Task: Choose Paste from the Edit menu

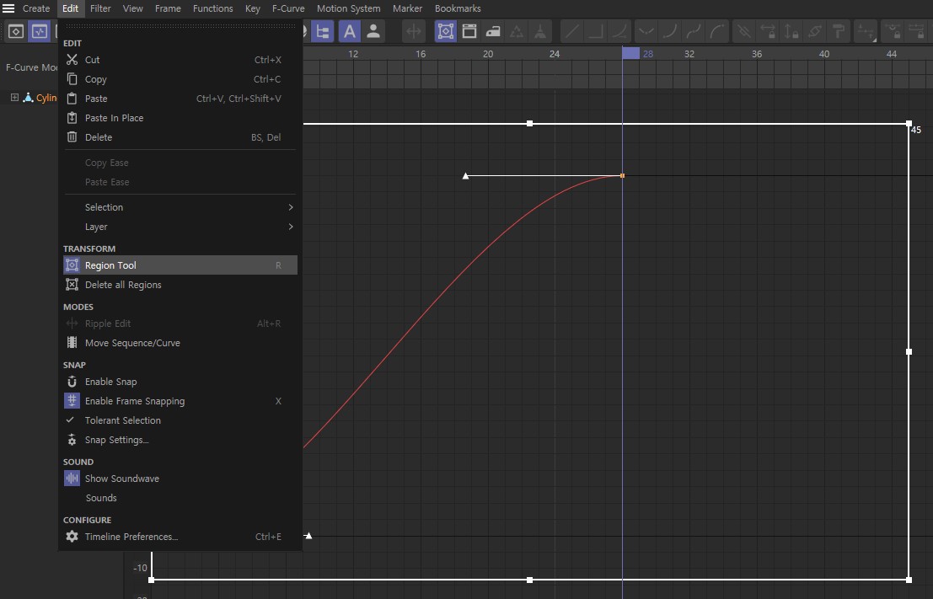Action: (x=180, y=99)
